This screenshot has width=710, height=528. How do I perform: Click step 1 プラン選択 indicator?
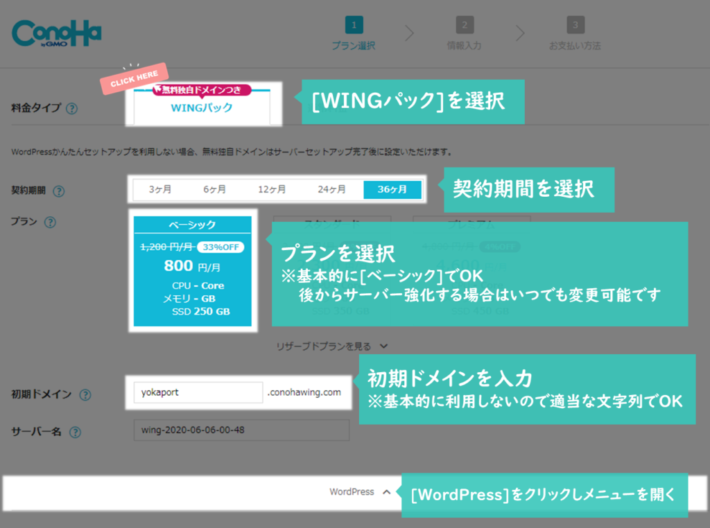[x=354, y=34]
